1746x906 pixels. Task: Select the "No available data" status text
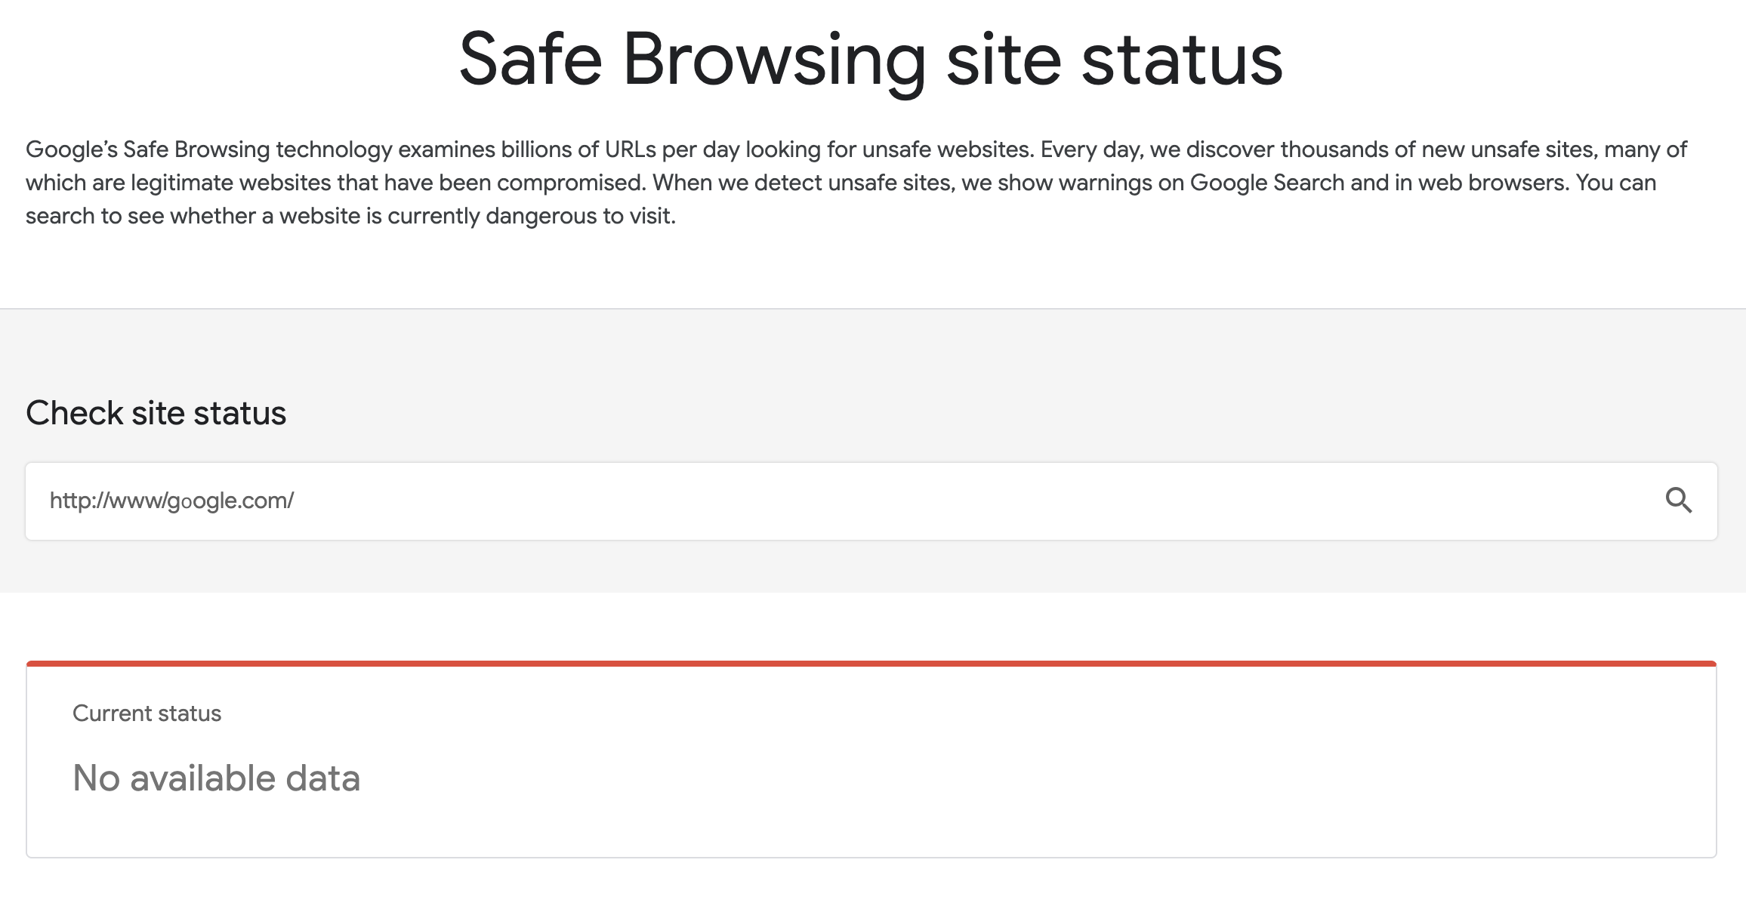216,778
